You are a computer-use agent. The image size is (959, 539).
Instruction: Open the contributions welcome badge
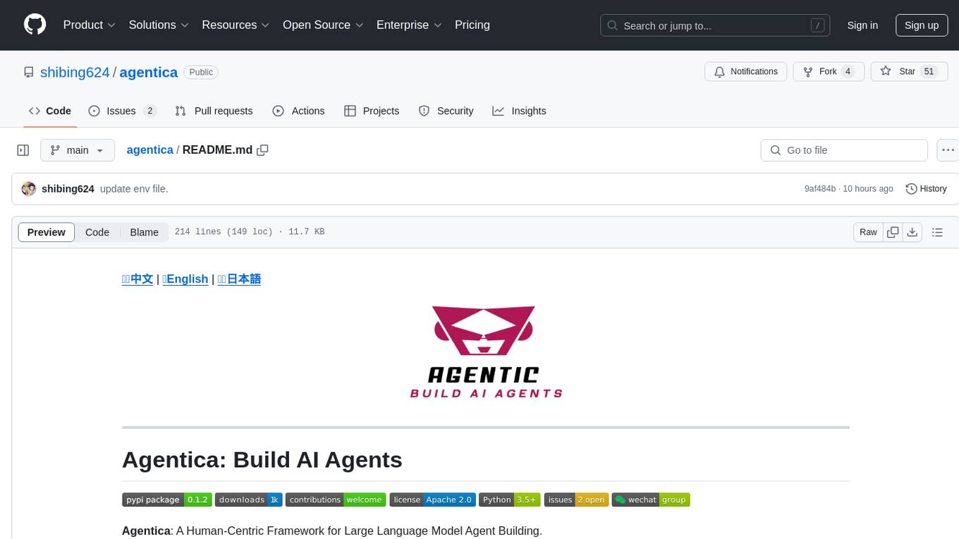tap(336, 499)
